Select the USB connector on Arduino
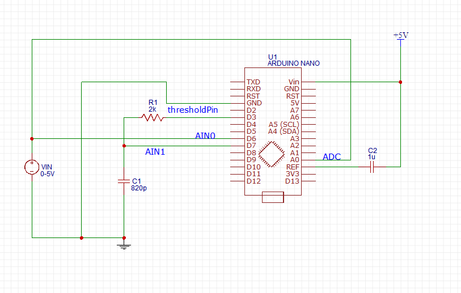The image size is (461, 293). (273, 197)
